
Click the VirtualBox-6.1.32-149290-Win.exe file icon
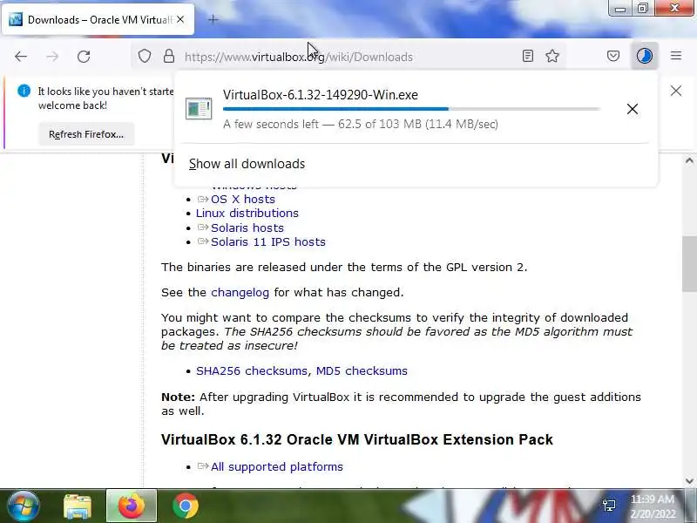(x=199, y=108)
